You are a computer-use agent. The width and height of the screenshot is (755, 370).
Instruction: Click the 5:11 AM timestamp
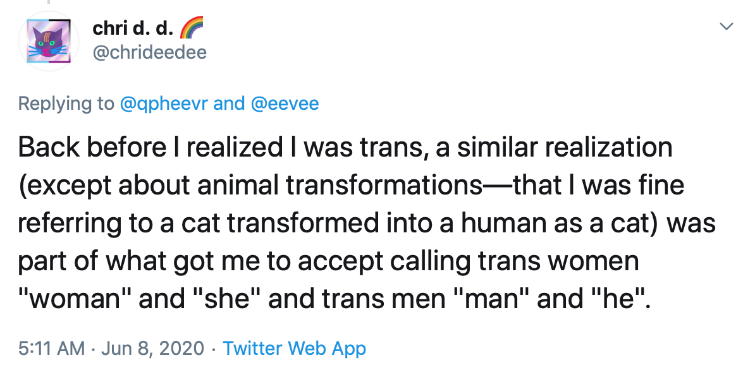point(51,348)
